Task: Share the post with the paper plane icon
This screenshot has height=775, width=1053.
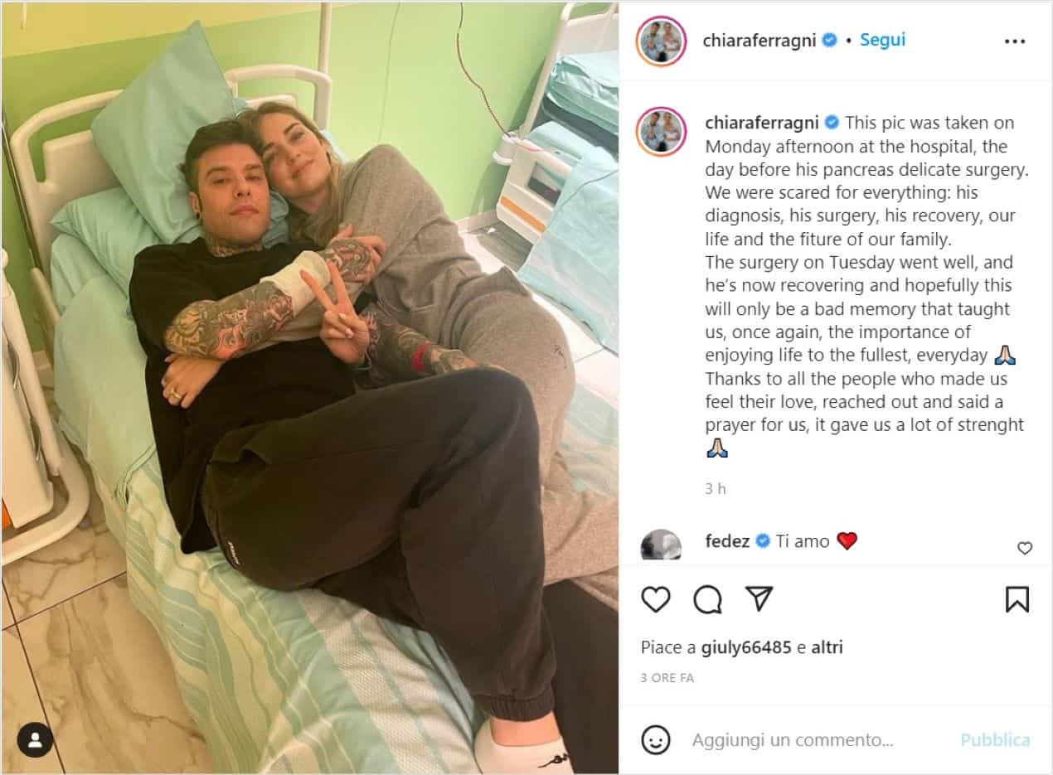Action: coord(759,598)
